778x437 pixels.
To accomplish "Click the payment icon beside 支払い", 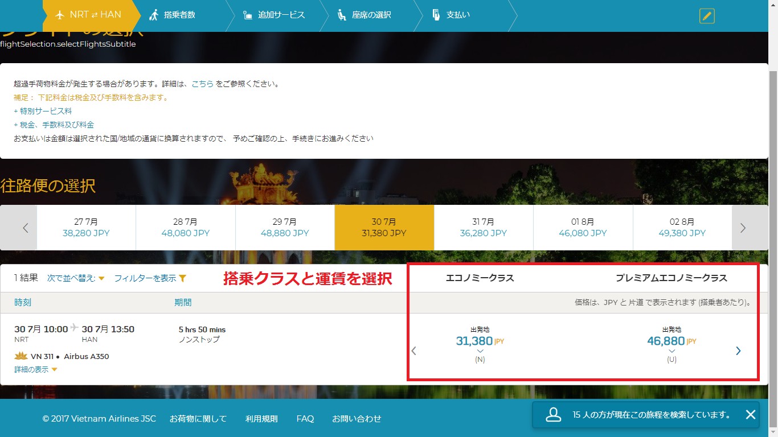I will (436, 15).
